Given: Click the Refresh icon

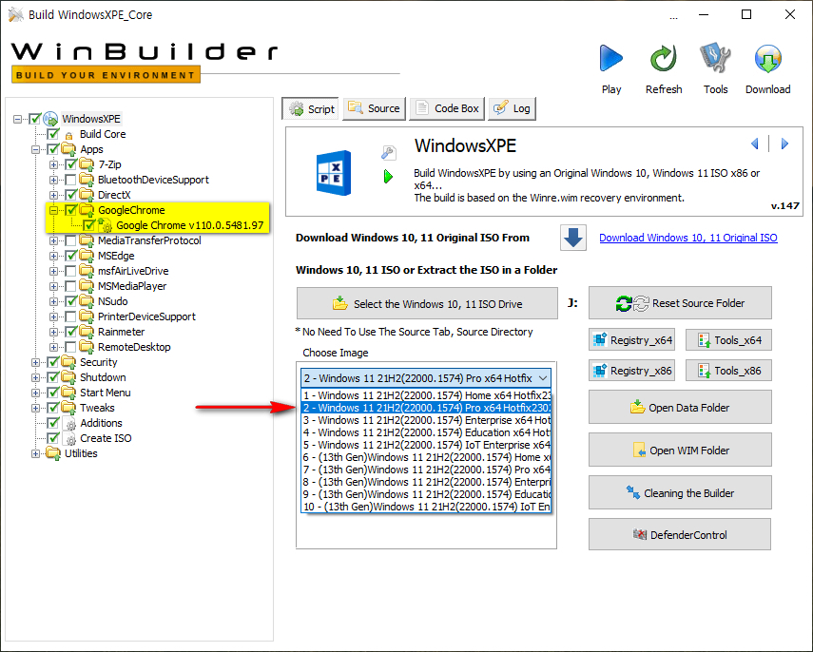Looking at the screenshot, I should (664, 58).
